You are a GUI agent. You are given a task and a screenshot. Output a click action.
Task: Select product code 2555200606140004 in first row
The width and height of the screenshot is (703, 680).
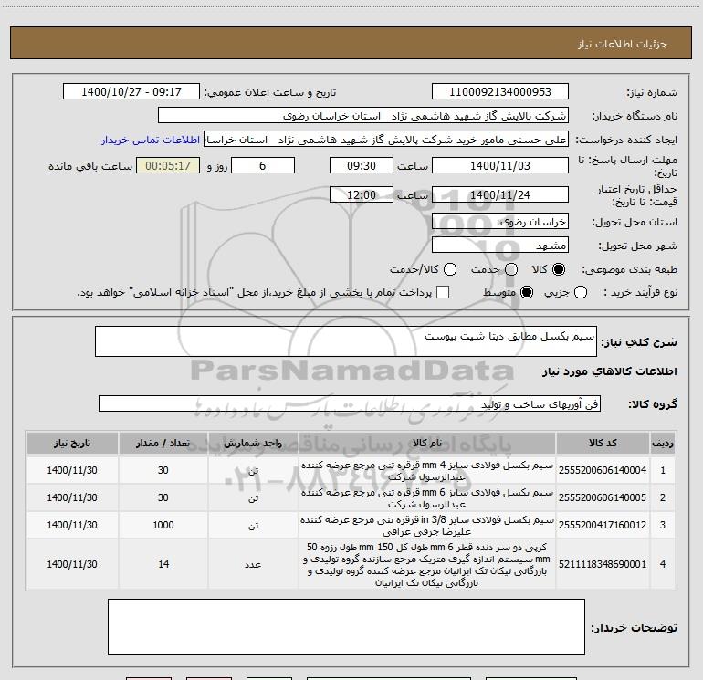click(603, 470)
